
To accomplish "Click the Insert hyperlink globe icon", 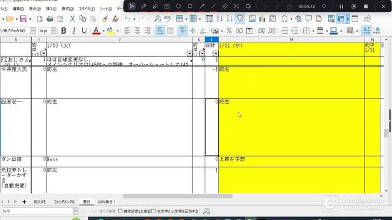I will point(298,19).
